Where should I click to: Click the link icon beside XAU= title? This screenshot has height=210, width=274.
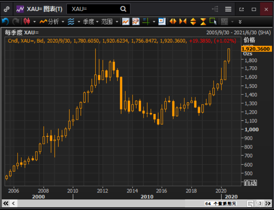click(x=6, y=9)
